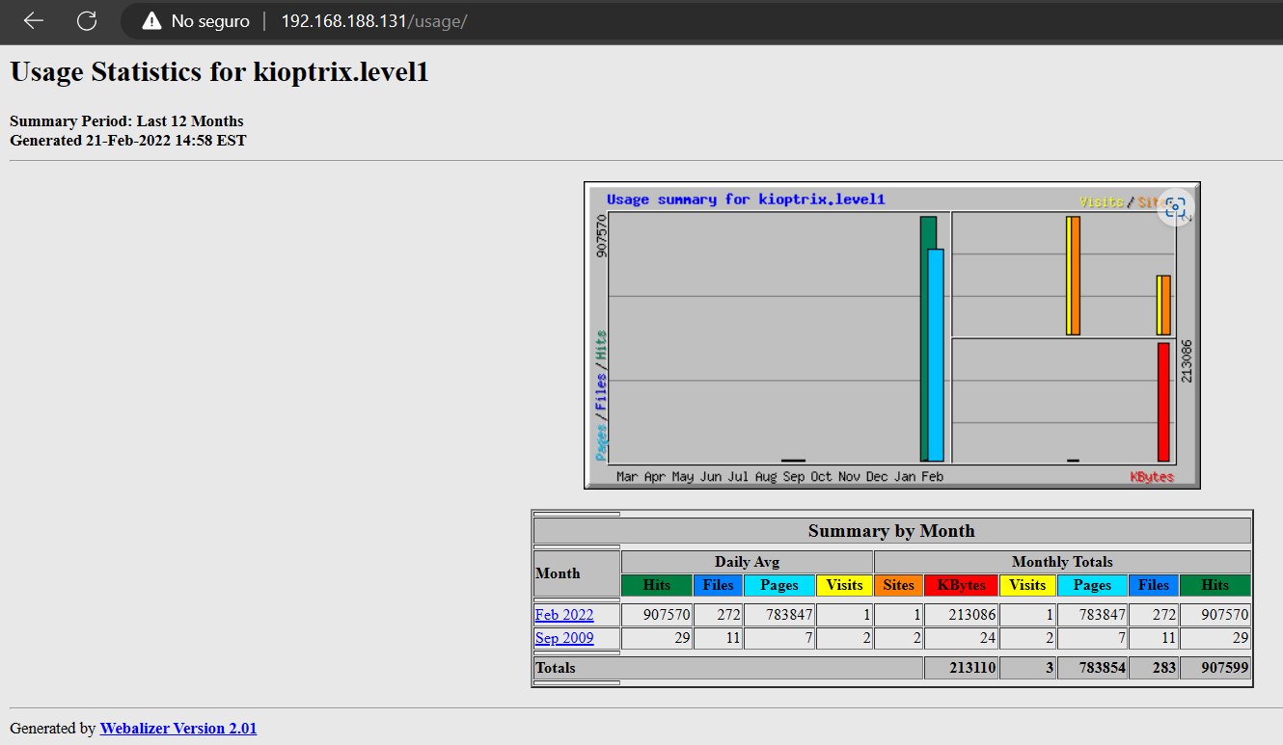Viewport: 1283px width, 745px height.
Task: Click the address bar URL text
Action: 373,21
